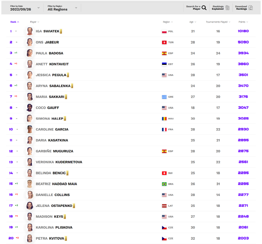Open the Rankings Explained document icon
Screen dimensions: 262x244
coord(227,8)
